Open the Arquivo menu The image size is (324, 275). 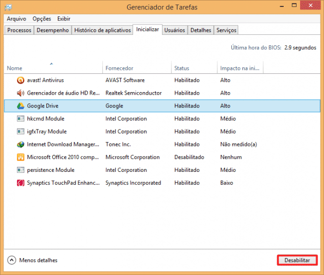click(x=16, y=19)
